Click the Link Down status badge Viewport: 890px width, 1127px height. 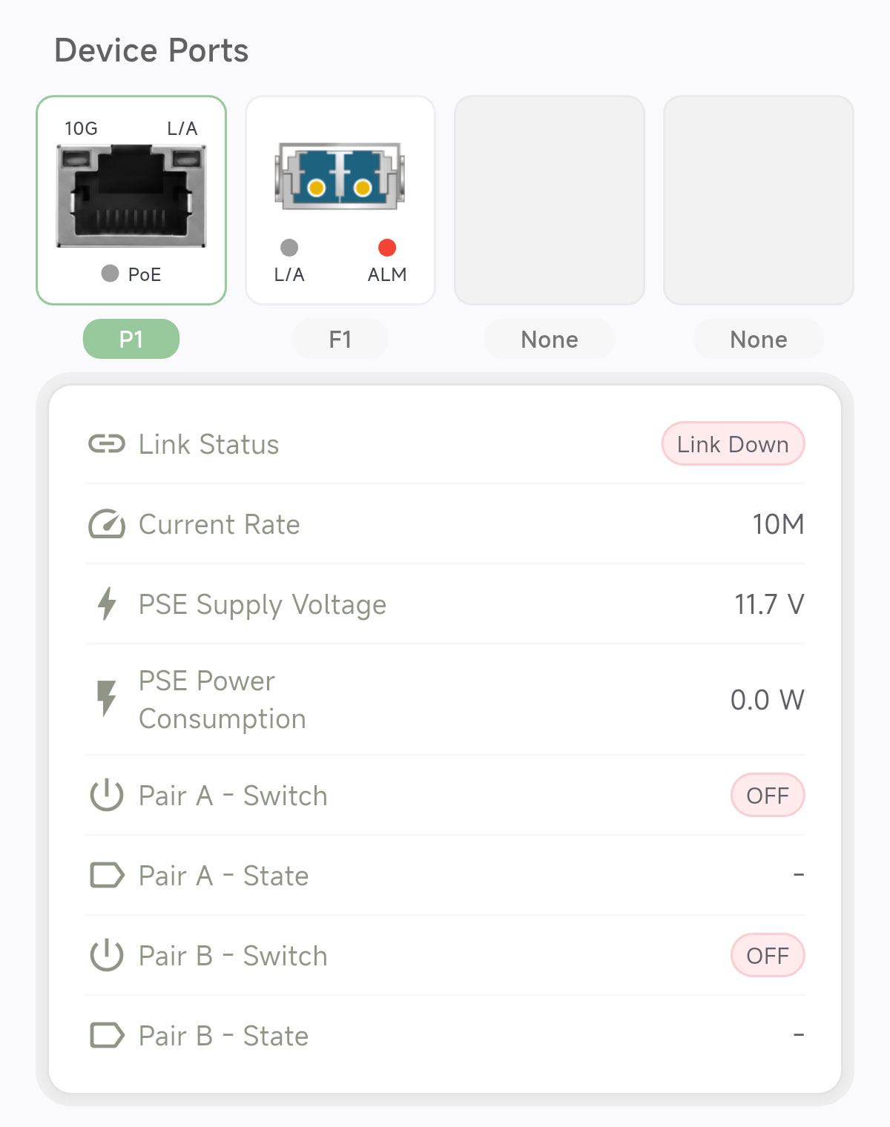tap(733, 444)
